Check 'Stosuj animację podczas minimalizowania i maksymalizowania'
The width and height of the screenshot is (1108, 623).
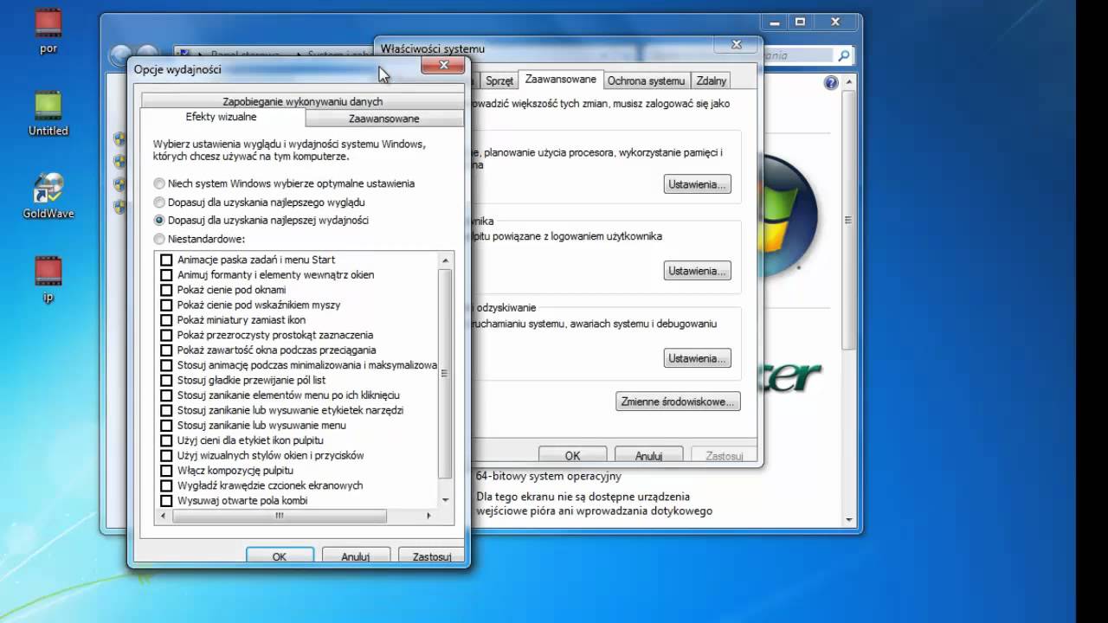tap(166, 365)
